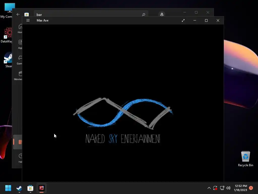
Task: Select the DataWag desktop shortcut
Action: click(x=7, y=35)
